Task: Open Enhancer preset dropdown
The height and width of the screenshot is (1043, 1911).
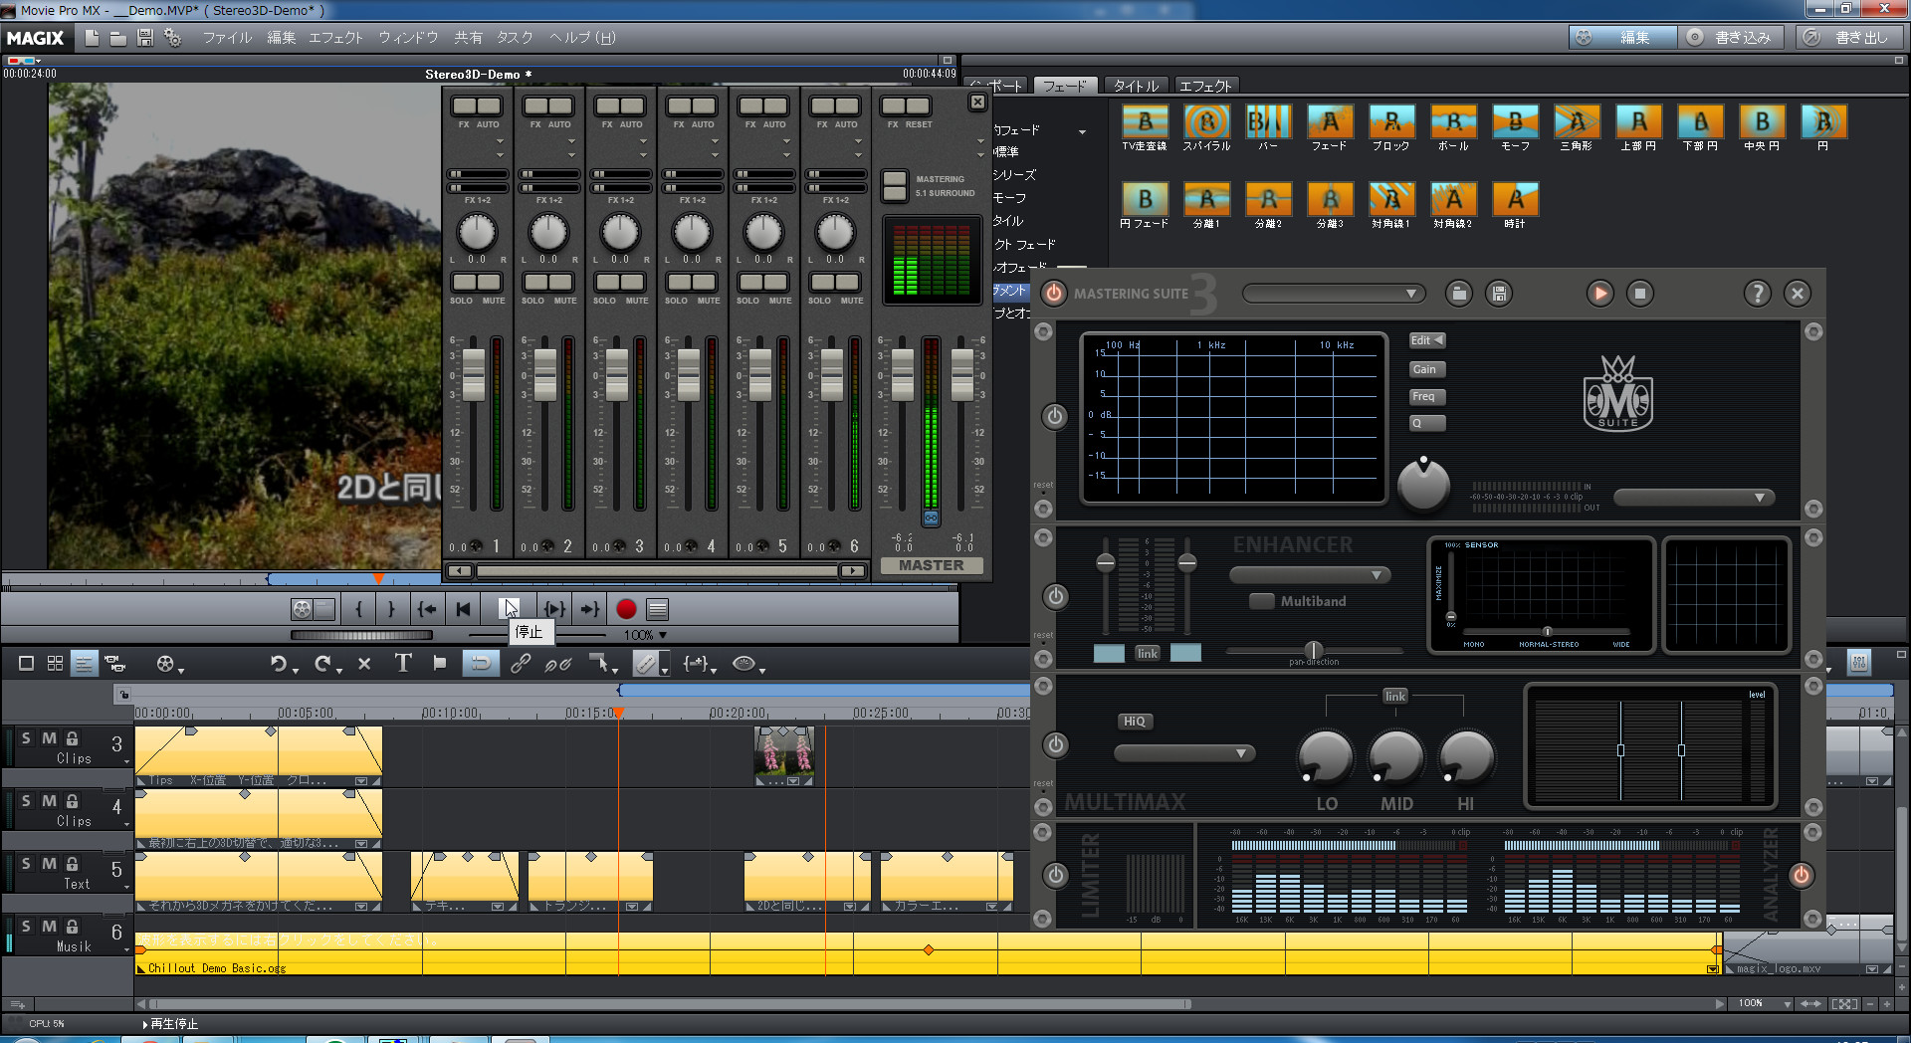Action: 1310,575
